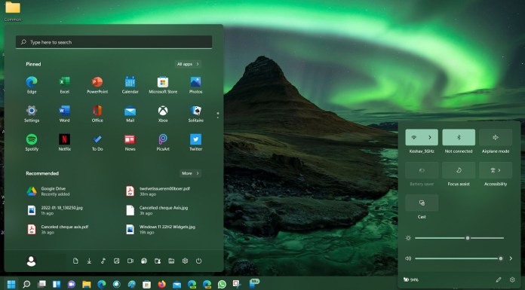Open WhatsApp from the taskbar
The width and height of the screenshot is (525, 290).
(x=222, y=284)
